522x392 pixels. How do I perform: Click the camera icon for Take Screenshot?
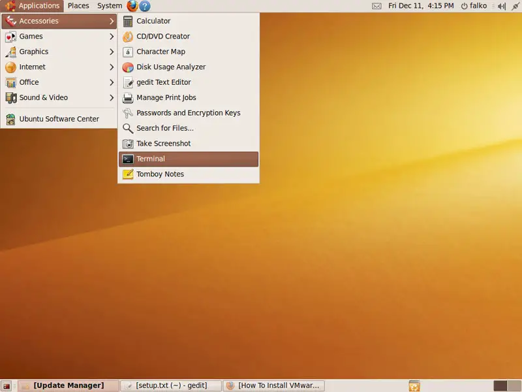pyautogui.click(x=128, y=144)
